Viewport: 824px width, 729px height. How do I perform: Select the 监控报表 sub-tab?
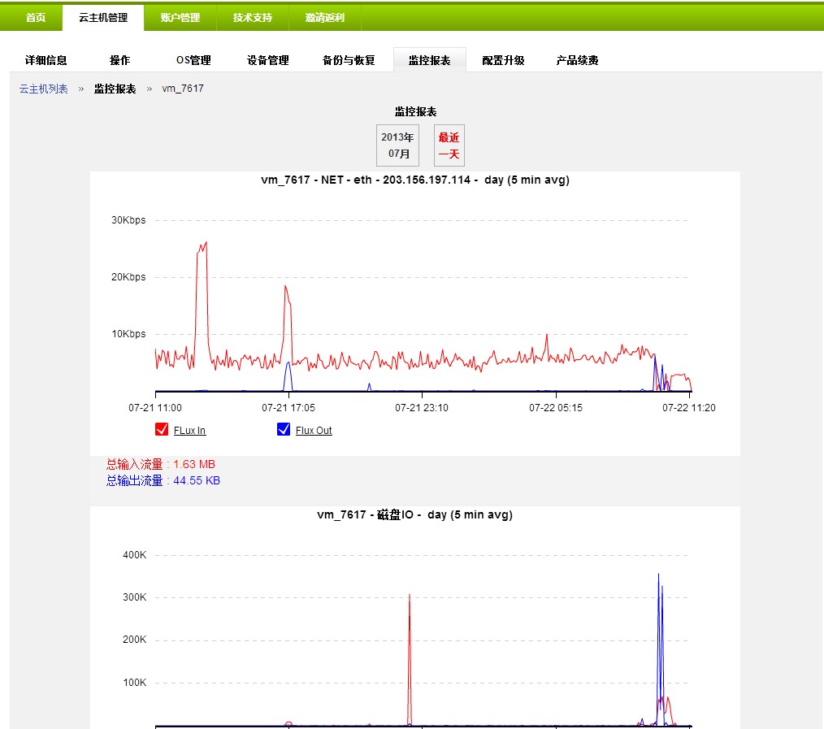pyautogui.click(x=429, y=60)
